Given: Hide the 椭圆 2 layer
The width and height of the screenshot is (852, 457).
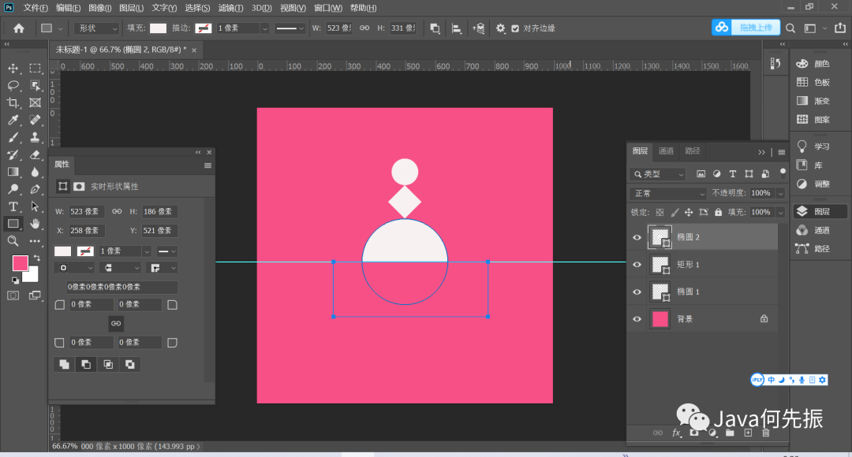Looking at the screenshot, I should click(x=637, y=237).
